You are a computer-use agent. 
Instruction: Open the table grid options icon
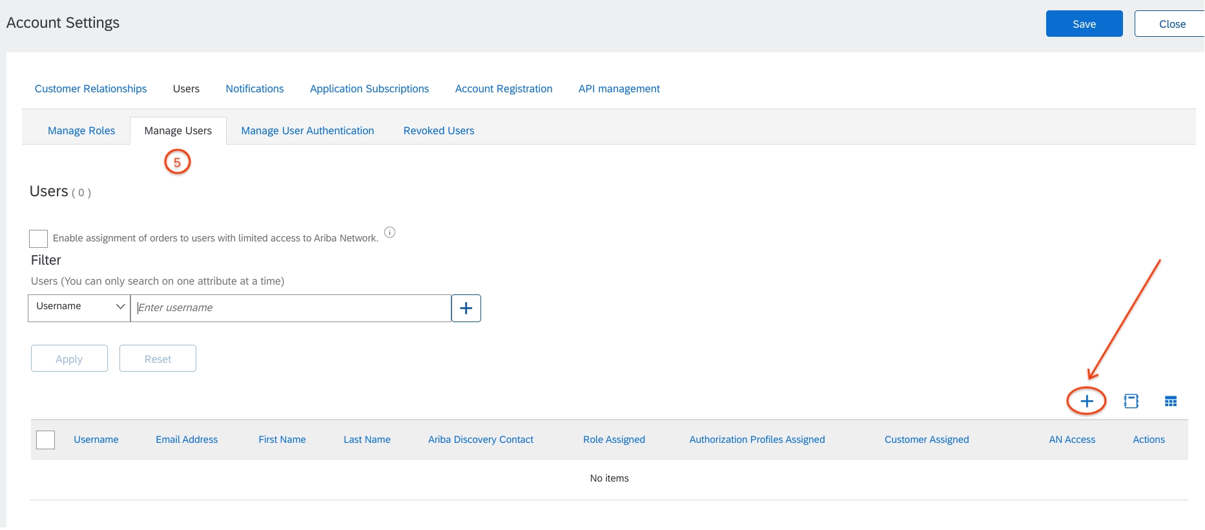(1171, 401)
